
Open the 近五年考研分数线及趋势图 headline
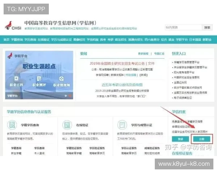pyautogui.click(x=122, y=85)
